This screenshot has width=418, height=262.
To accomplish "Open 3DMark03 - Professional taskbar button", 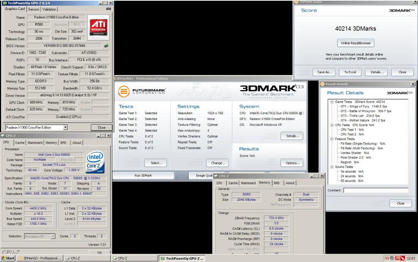I will tap(40, 258).
